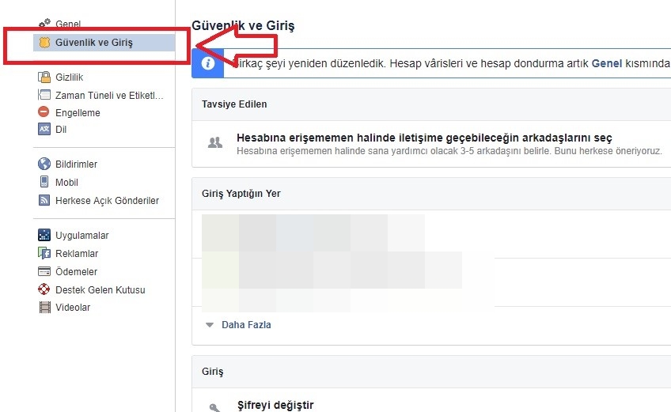Click the Giriş section header

212,372
